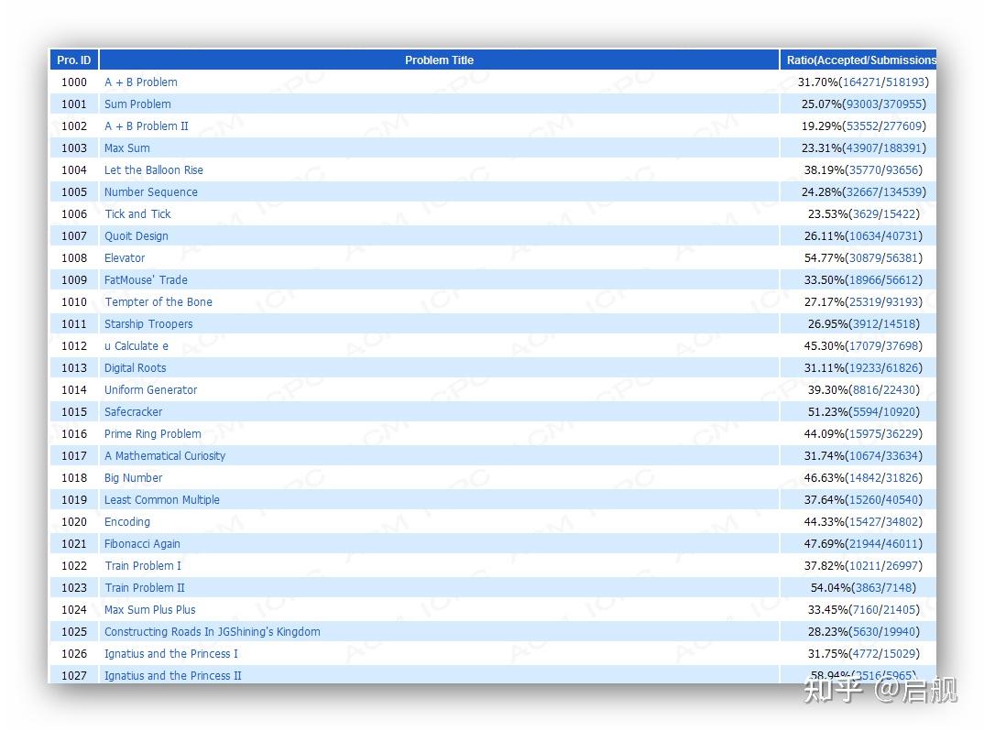Click accepted count 164271 for problem 1000
This screenshot has width=984, height=731.
[861, 82]
